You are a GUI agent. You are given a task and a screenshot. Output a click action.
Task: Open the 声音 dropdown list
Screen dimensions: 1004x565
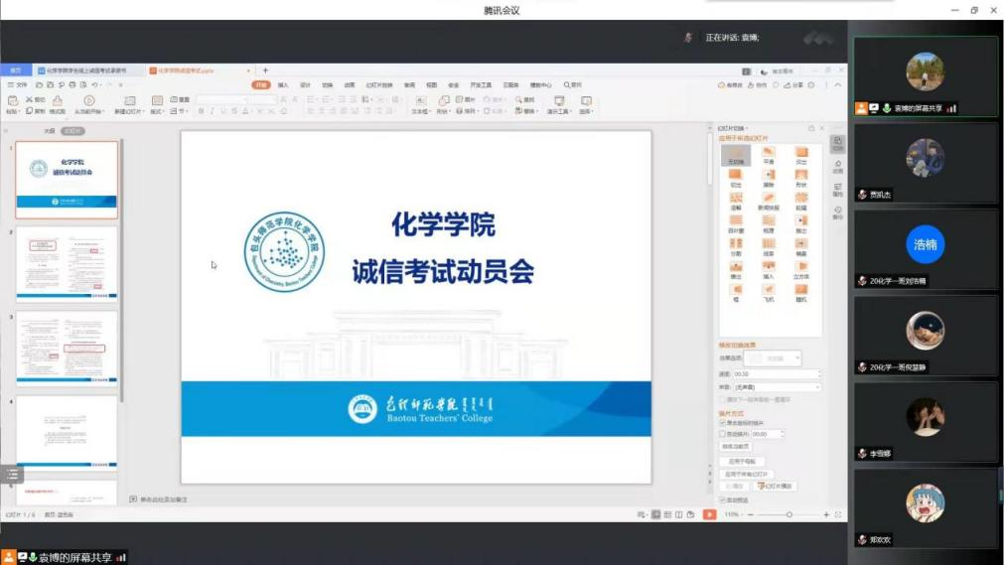816,386
